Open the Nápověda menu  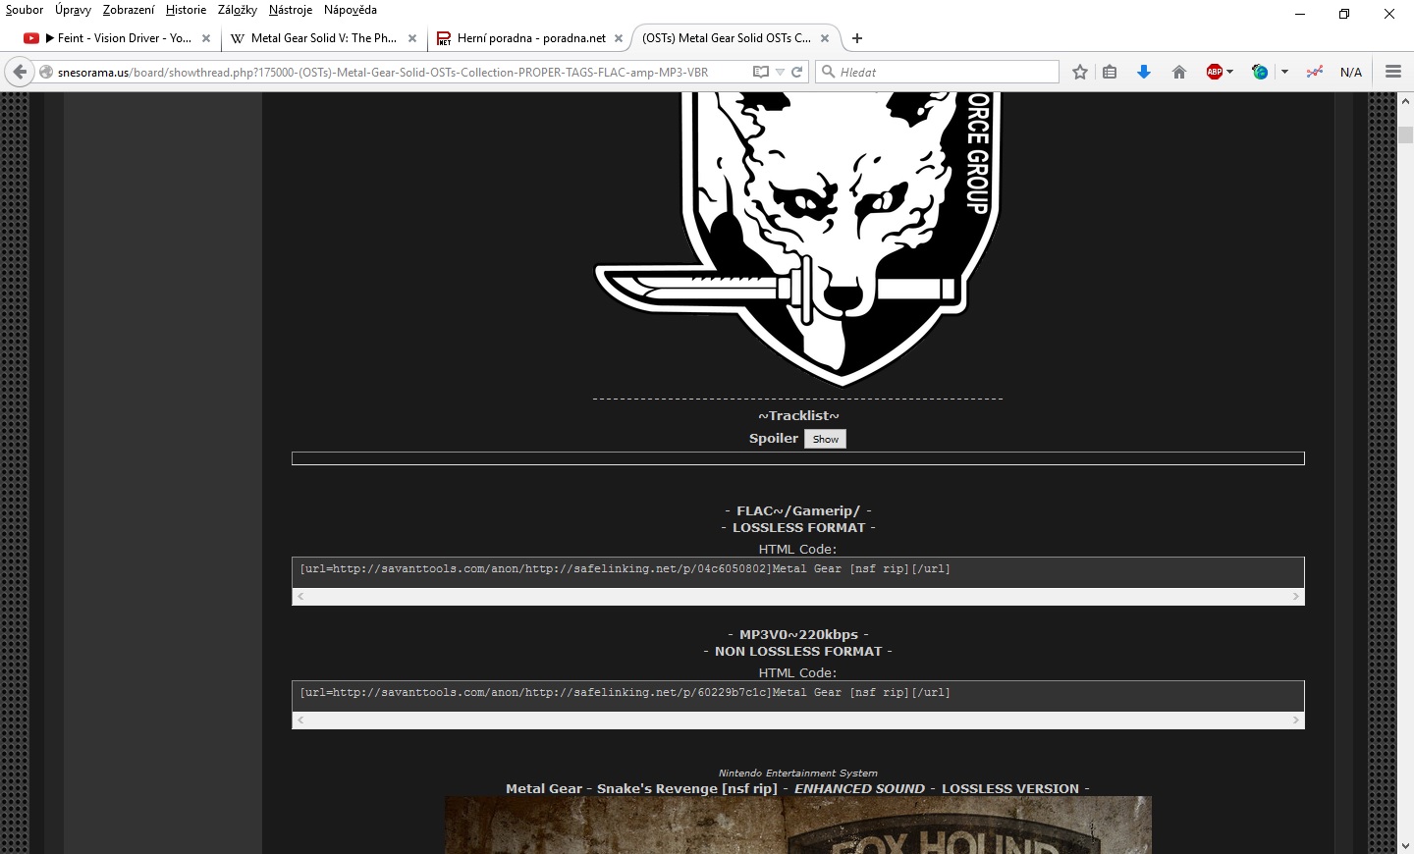coord(351,10)
